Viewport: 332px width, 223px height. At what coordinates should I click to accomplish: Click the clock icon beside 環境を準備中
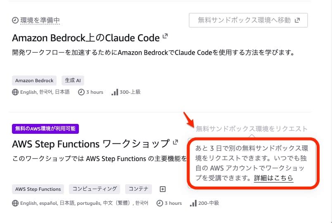[x=15, y=20]
